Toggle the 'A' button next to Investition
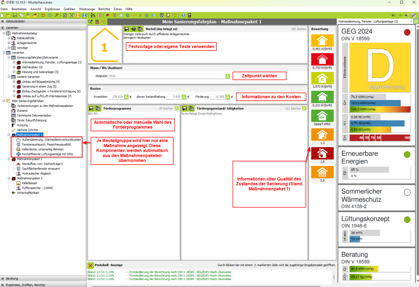This screenshot has height=287, width=419. point(126,97)
